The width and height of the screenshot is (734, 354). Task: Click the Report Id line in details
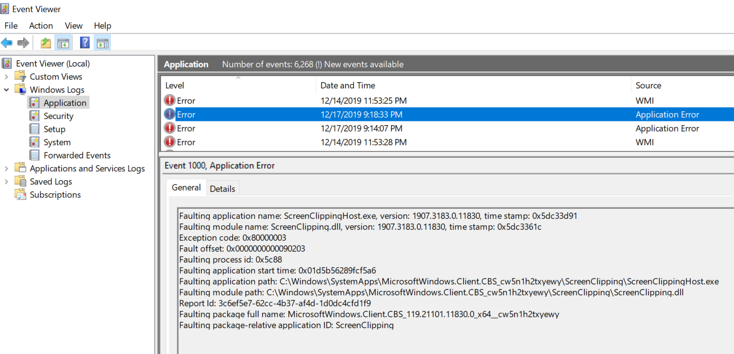(275, 303)
